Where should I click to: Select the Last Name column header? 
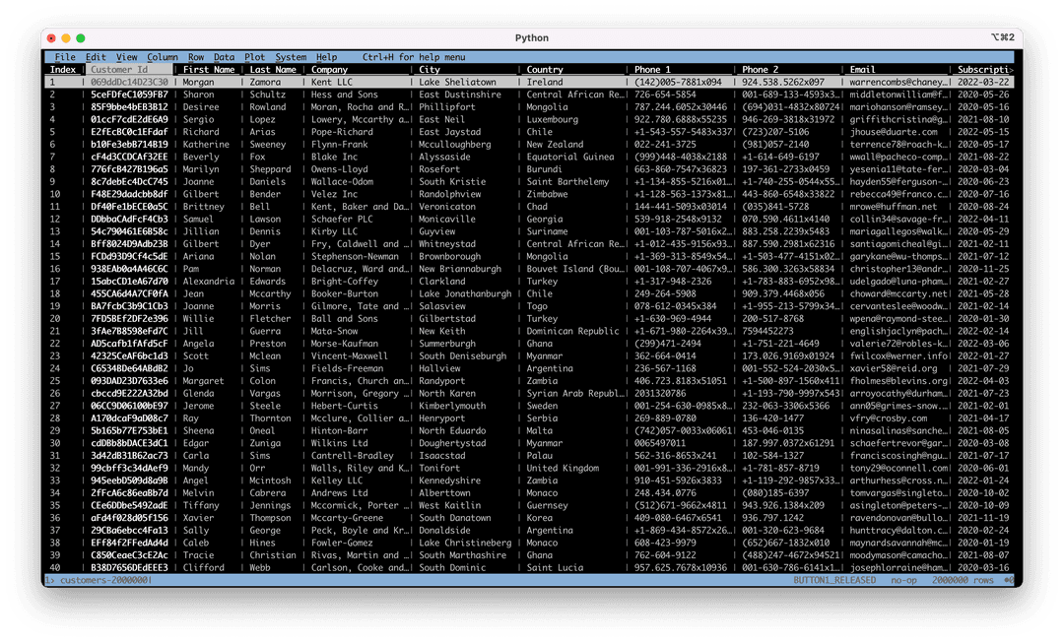[x=273, y=69]
